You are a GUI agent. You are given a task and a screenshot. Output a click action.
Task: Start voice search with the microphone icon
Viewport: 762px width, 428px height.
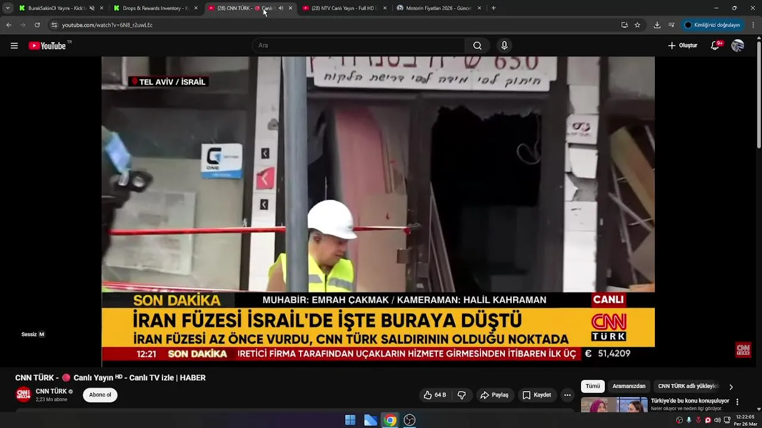pos(504,46)
